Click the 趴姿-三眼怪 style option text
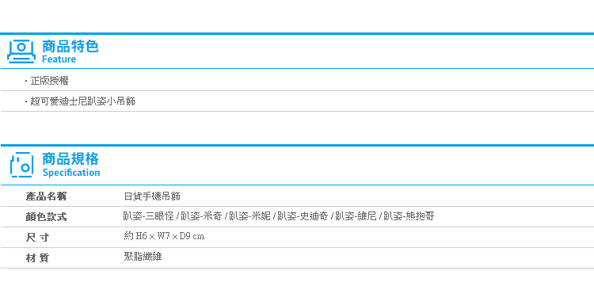594x305 pixels. (x=149, y=216)
